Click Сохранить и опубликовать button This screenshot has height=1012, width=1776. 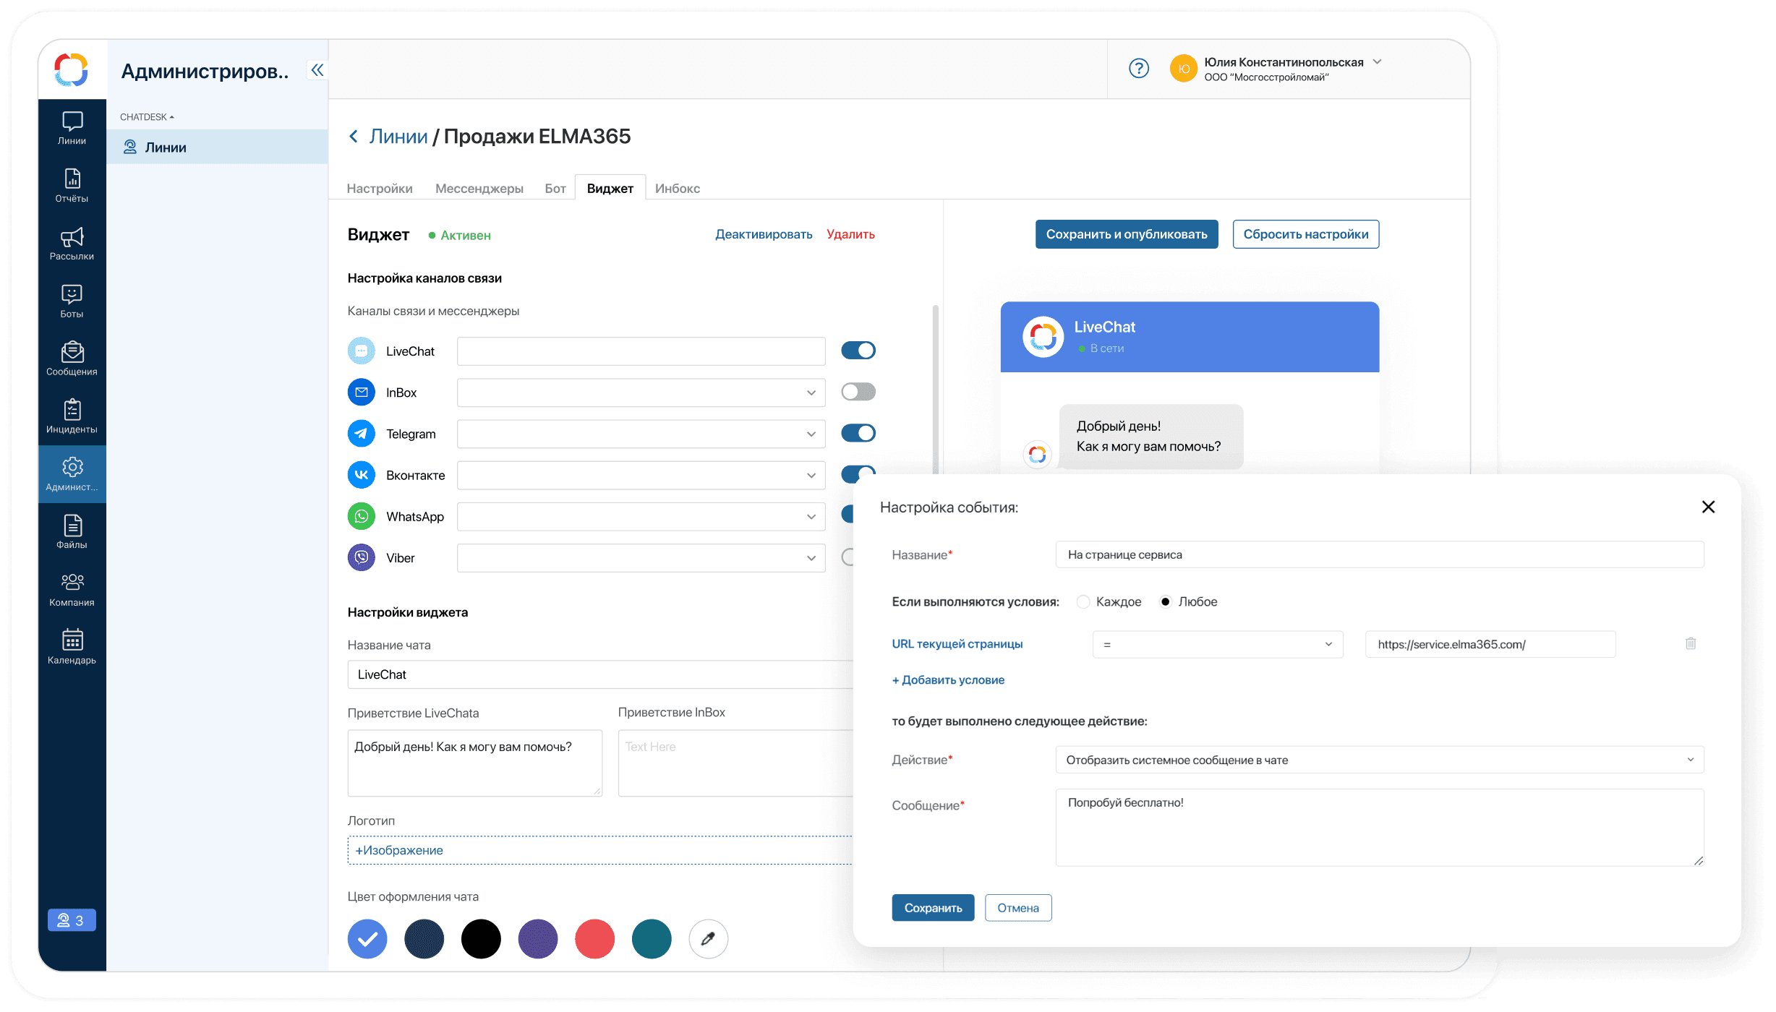[x=1127, y=234]
